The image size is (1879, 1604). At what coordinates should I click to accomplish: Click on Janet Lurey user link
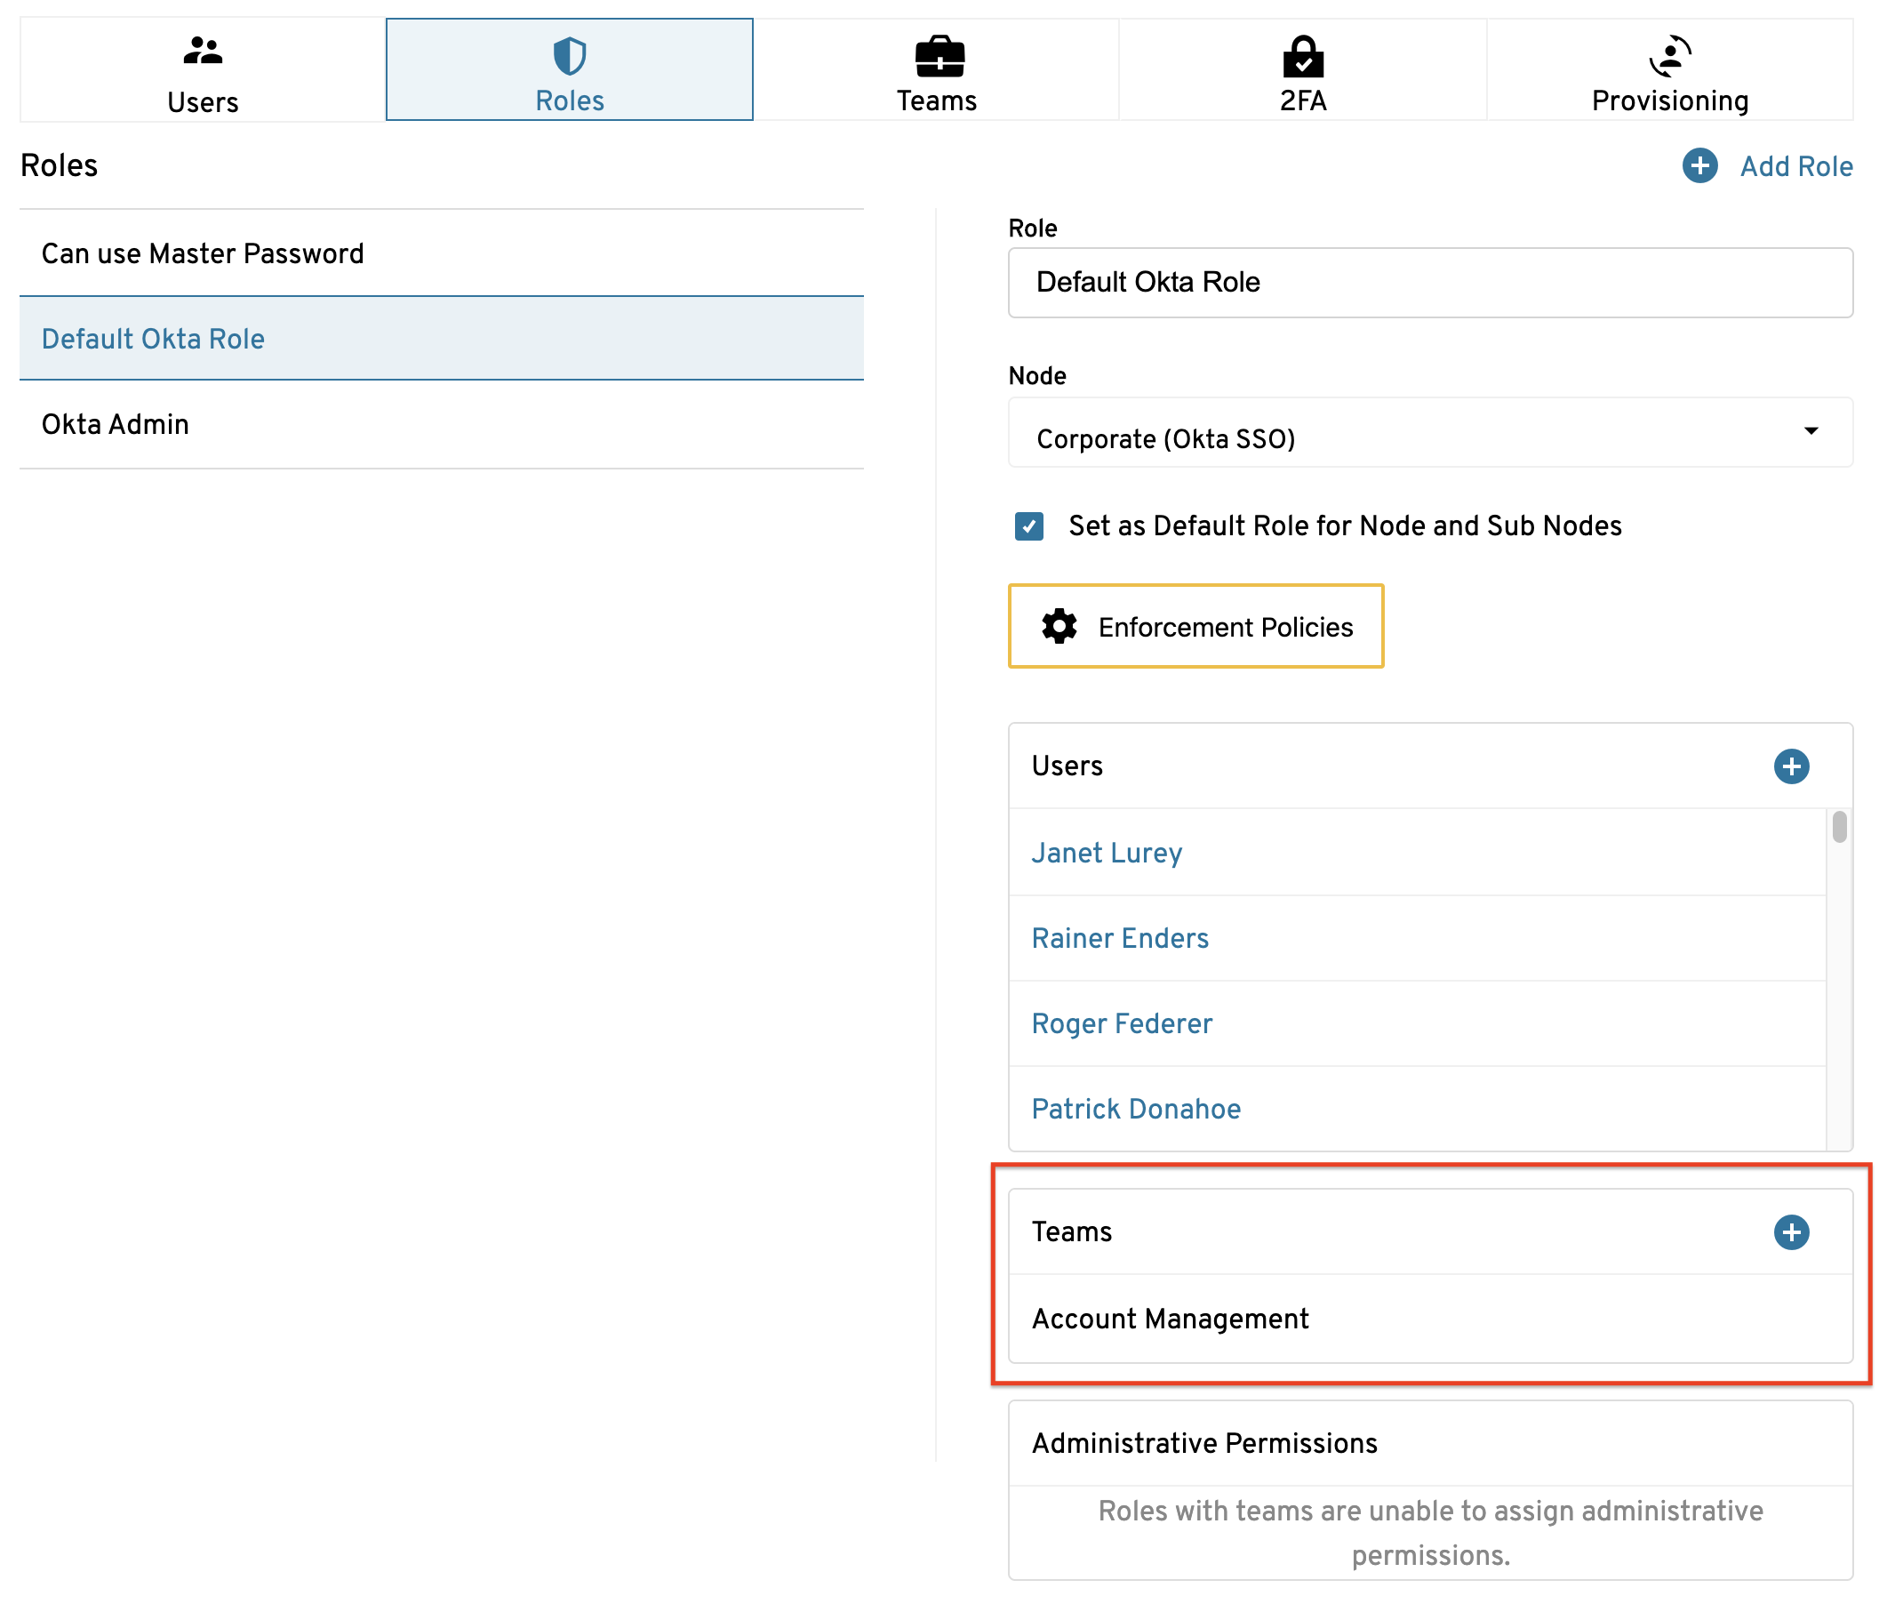[x=1109, y=853]
